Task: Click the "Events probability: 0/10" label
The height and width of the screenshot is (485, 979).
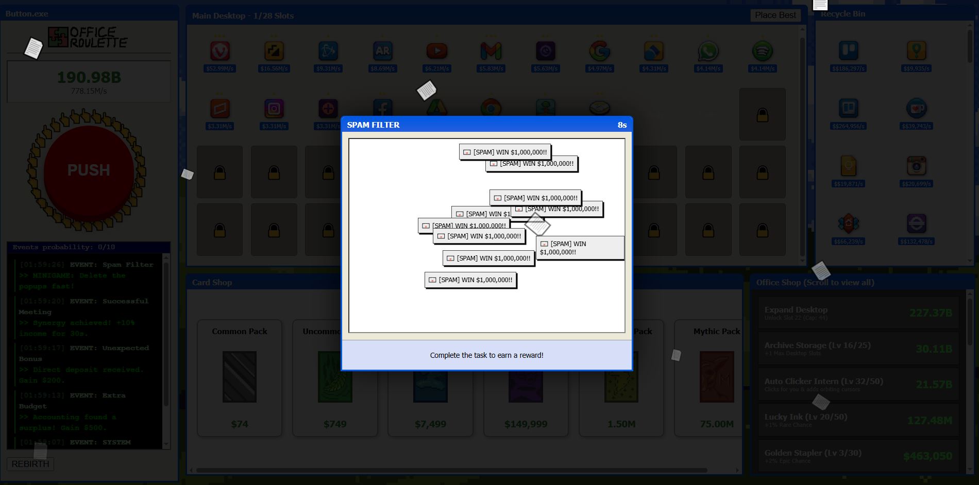Action: [x=64, y=247]
